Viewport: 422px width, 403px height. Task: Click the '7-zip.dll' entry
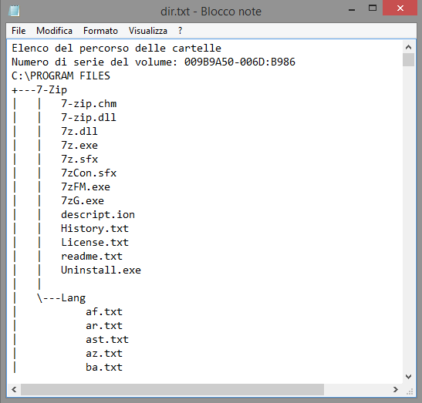[x=89, y=117]
